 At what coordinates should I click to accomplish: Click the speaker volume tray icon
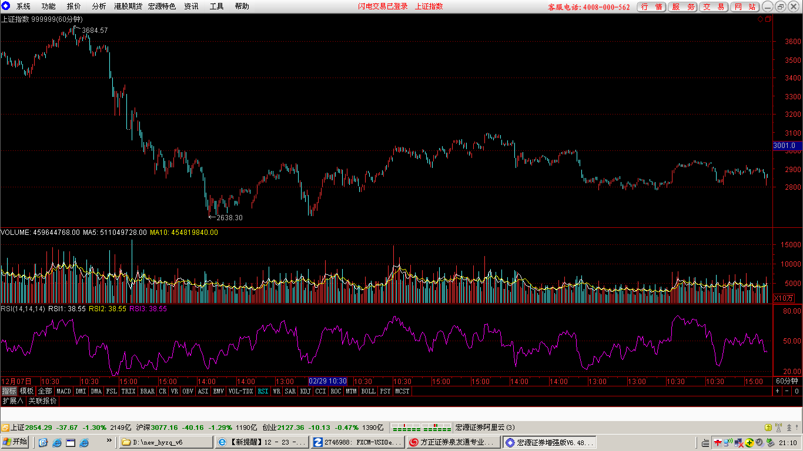[x=760, y=443]
